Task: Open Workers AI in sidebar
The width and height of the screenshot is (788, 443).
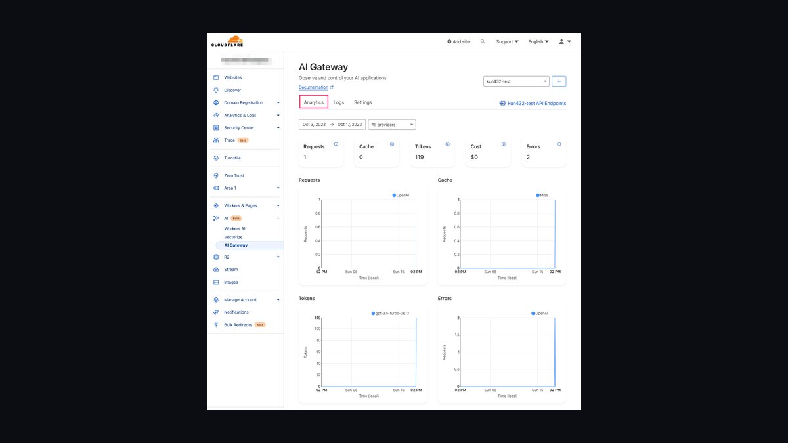Action: (235, 228)
